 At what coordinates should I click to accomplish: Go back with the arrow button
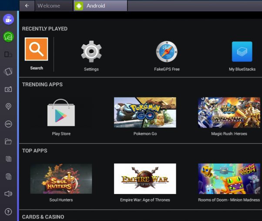click(x=27, y=6)
